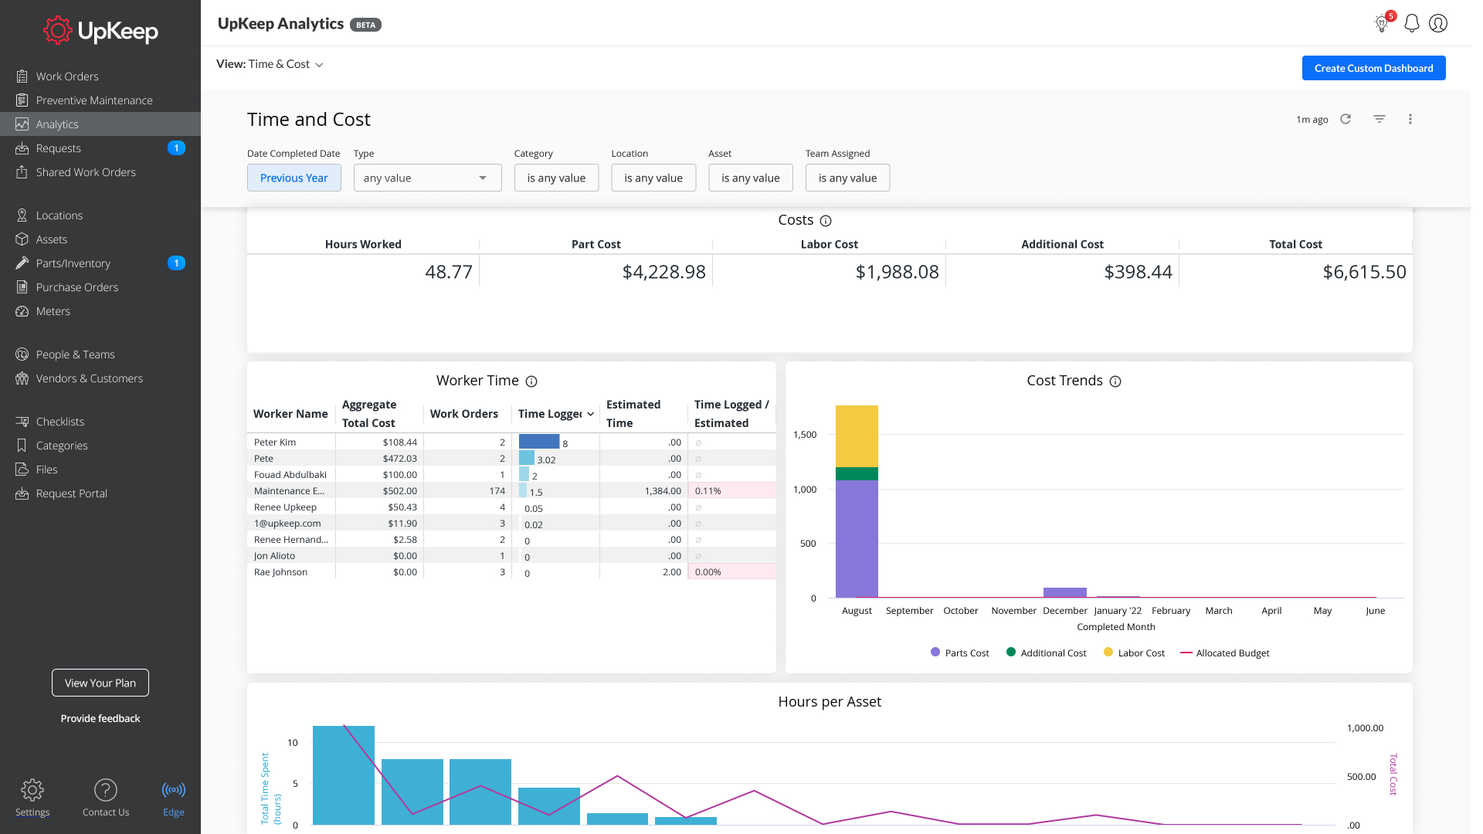
Task: Click the View Your Plan button
Action: tap(100, 683)
